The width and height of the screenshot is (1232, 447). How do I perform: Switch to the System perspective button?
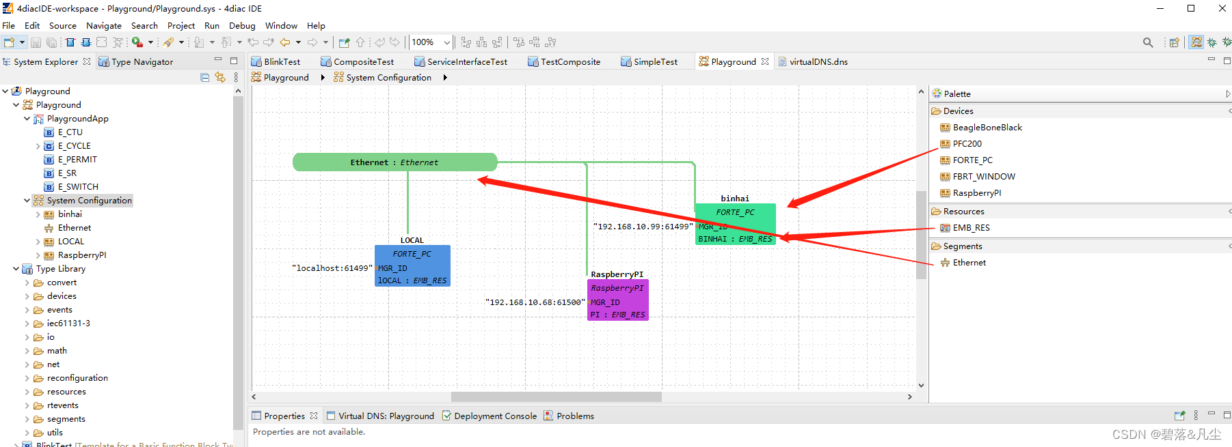[x=1196, y=42]
